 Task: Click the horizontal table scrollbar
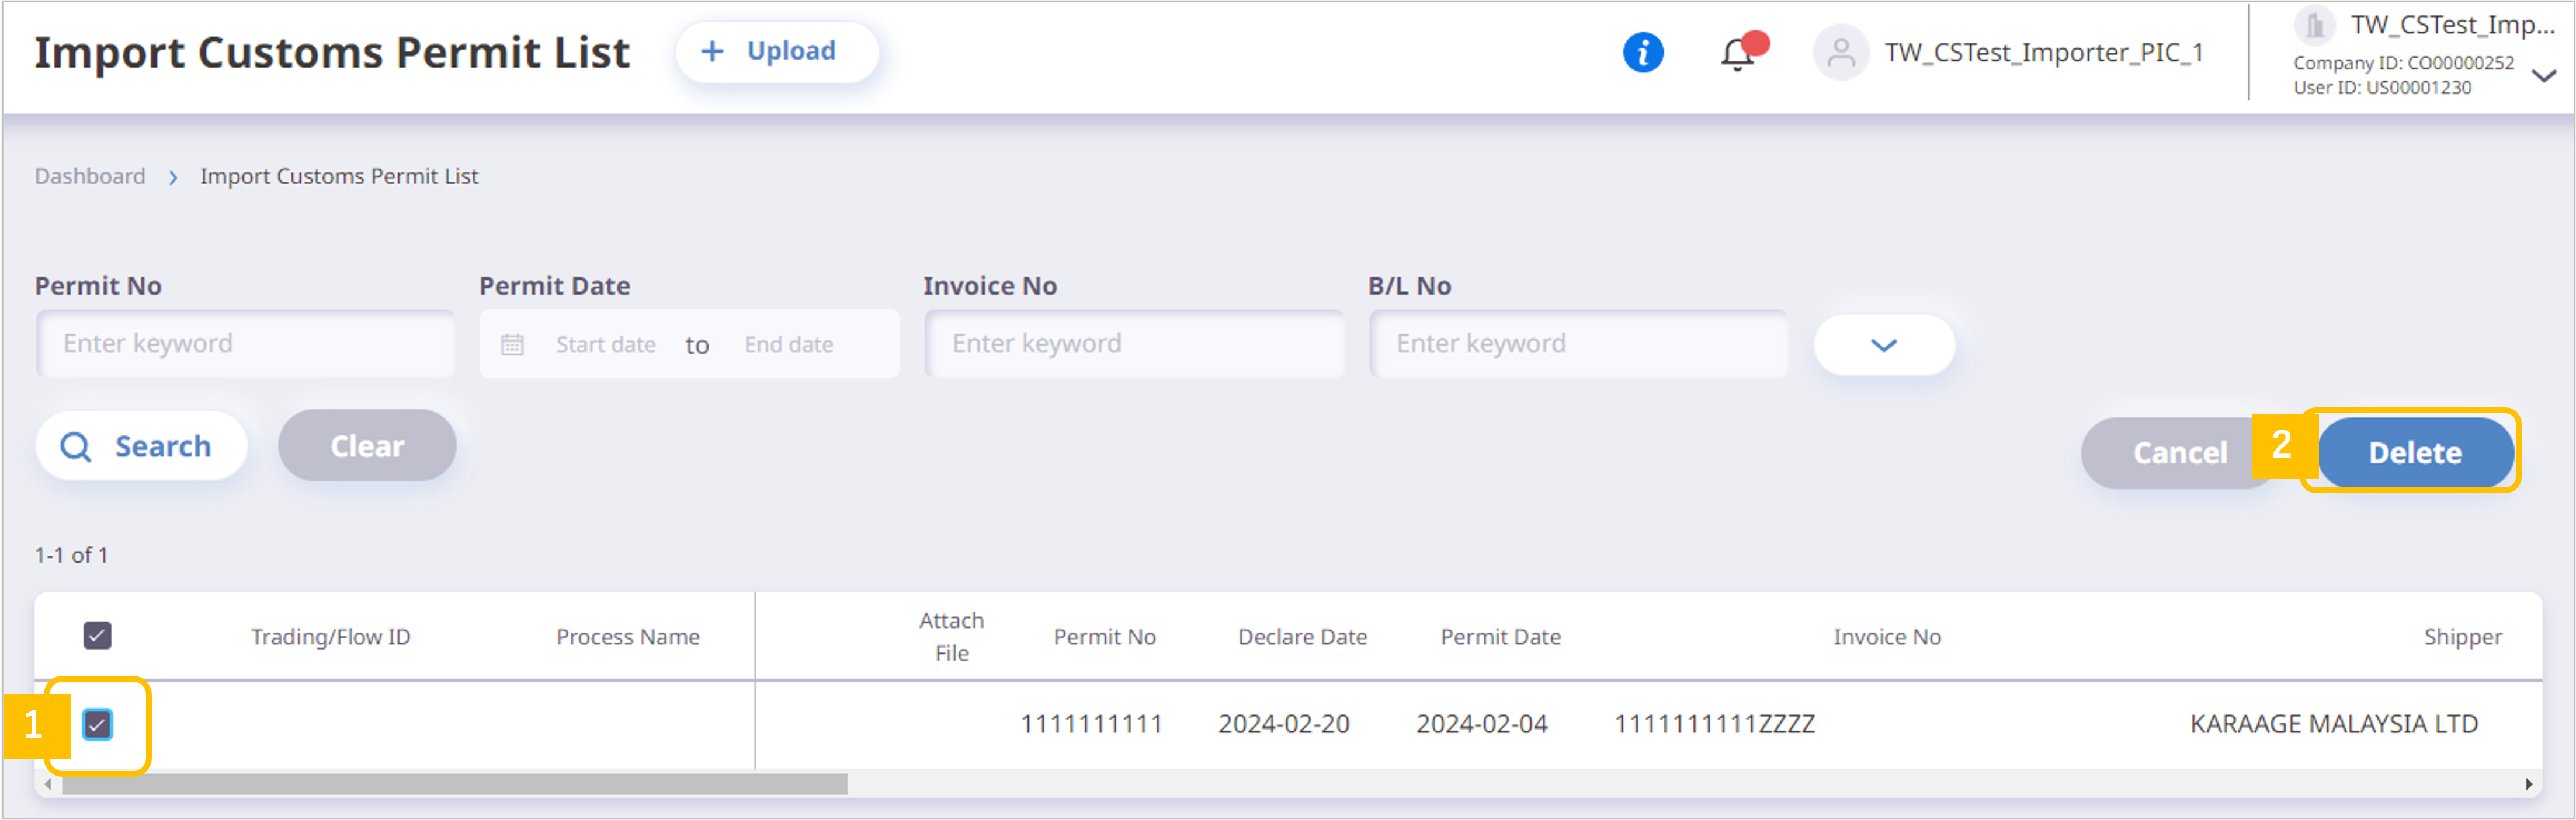(455, 784)
